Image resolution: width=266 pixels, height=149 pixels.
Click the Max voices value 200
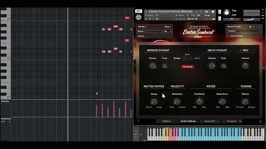pyautogui.click(x=198, y=15)
